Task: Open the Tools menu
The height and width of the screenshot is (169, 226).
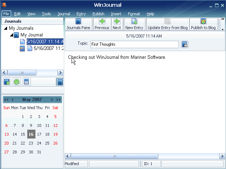Action: [46, 14]
